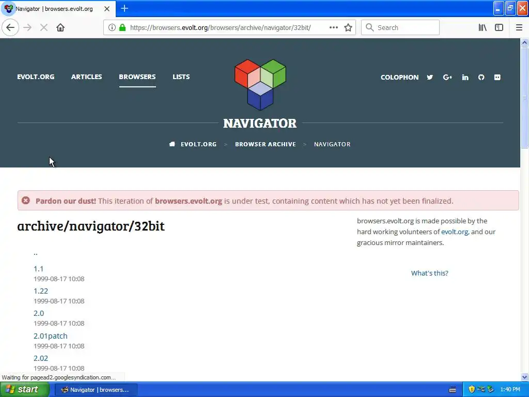
Task: Bookmark this page with the star icon
Action: point(348,27)
